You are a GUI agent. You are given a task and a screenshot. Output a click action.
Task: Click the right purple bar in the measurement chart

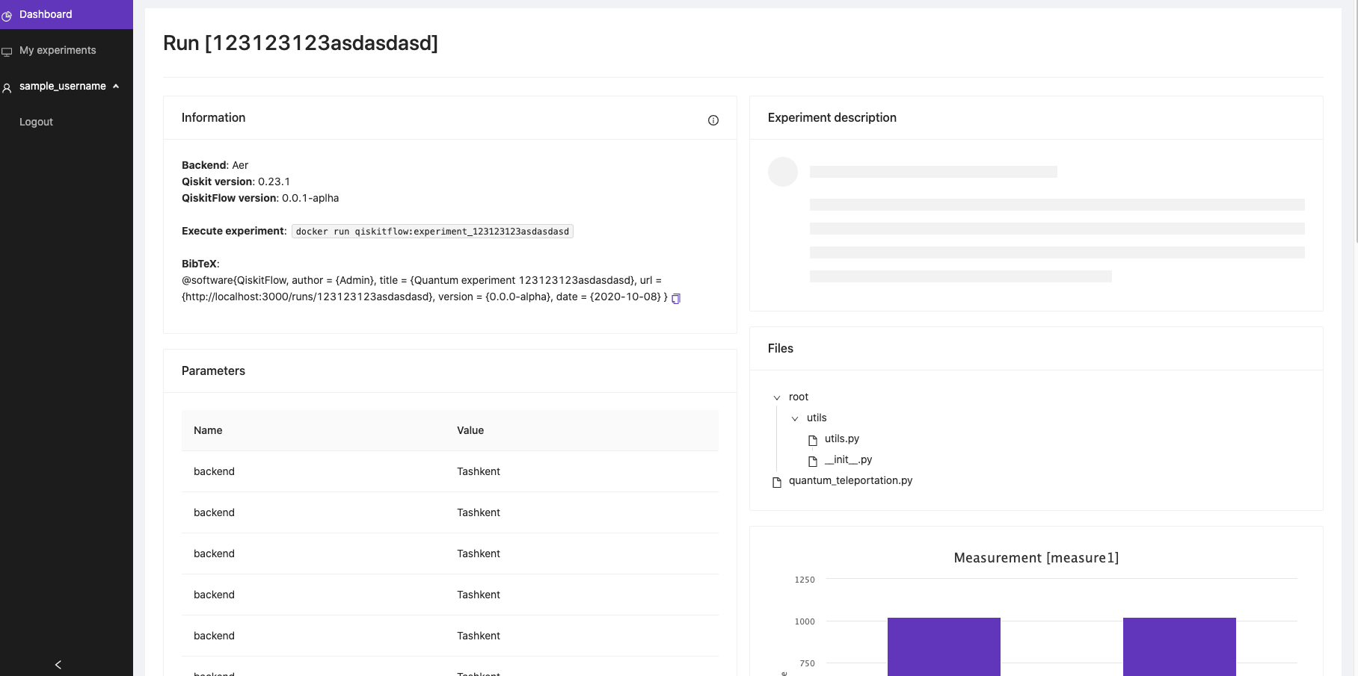tap(1179, 646)
